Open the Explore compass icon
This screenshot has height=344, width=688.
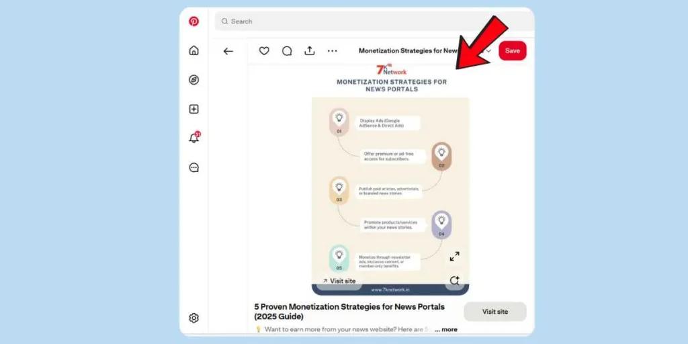193,80
